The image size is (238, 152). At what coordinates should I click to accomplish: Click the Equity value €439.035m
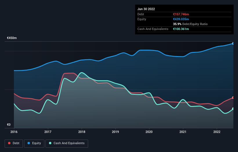click(x=181, y=19)
